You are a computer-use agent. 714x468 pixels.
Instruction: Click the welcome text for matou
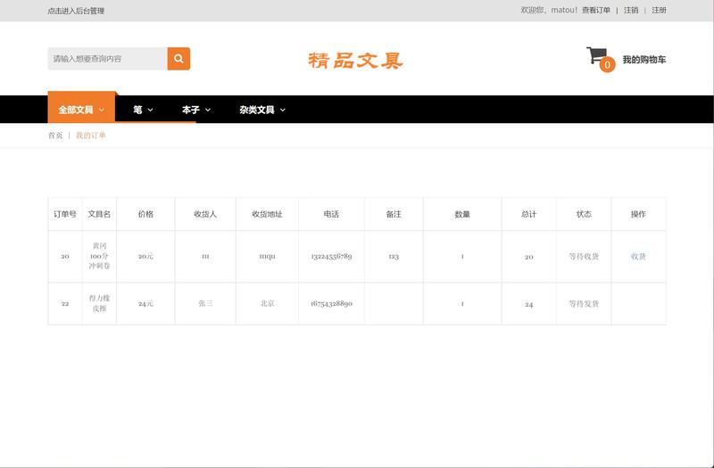[549, 10]
